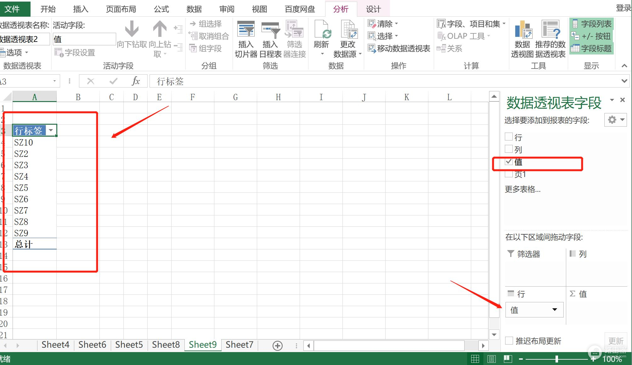Image resolution: width=632 pixels, height=365 pixels.
Task: Switch to the 设计 ribbon tab
Action: click(x=373, y=9)
